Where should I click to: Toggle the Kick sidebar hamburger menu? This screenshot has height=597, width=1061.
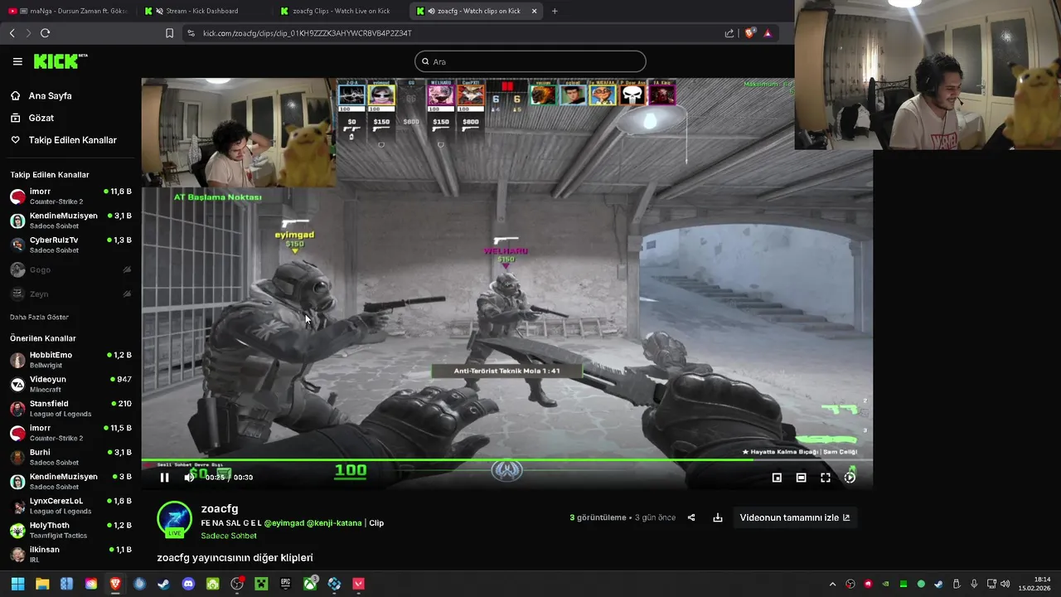[x=17, y=61]
